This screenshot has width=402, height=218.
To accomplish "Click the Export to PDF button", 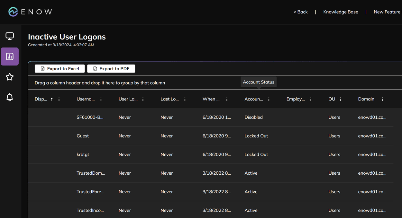I will 111,68.
